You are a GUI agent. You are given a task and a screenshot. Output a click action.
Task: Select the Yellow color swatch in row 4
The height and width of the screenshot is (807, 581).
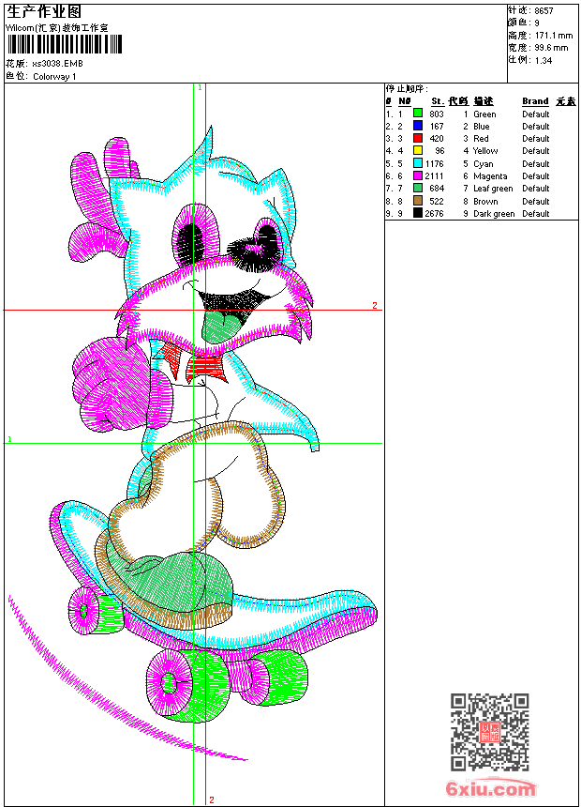click(x=418, y=150)
